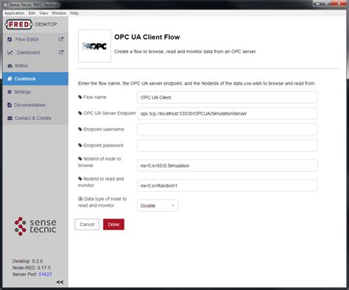Click the window title bar app icon

tap(5, 4)
